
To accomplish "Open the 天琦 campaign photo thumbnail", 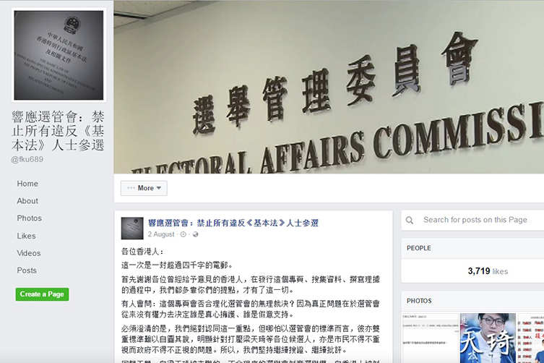I will tap(488, 338).
